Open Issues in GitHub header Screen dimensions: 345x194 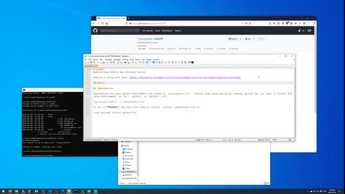157,31
